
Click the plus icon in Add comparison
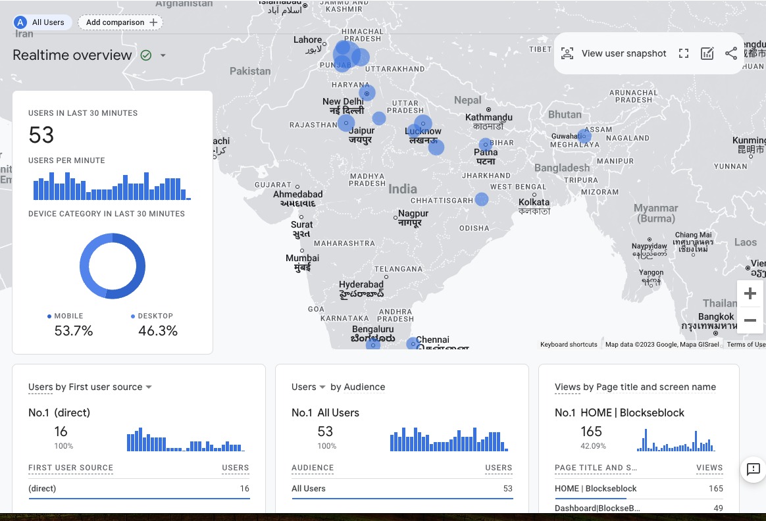[153, 22]
